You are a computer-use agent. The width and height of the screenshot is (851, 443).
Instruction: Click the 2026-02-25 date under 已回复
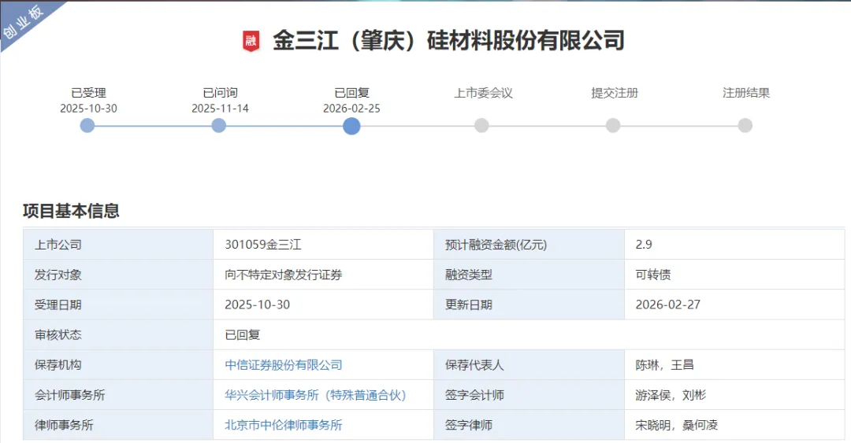tap(351, 109)
